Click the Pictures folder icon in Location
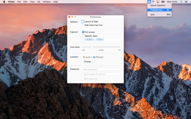This screenshot has width=191, height=119. point(94,57)
